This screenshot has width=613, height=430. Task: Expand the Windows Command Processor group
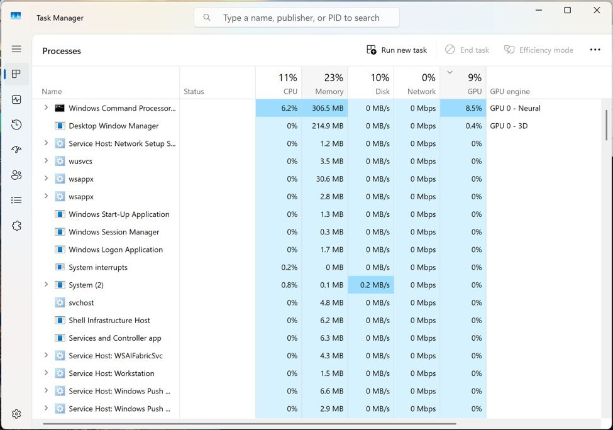(x=46, y=107)
